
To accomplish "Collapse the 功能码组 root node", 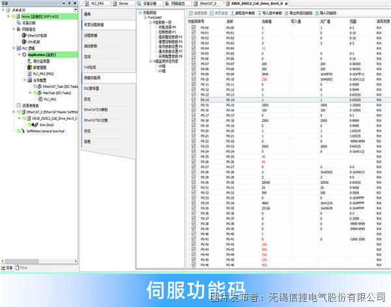I will point(140,12).
